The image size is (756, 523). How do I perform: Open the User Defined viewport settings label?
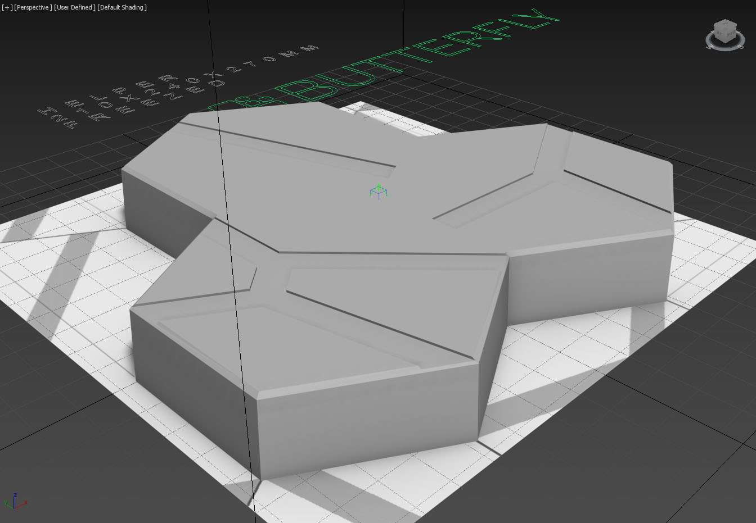tap(75, 7)
